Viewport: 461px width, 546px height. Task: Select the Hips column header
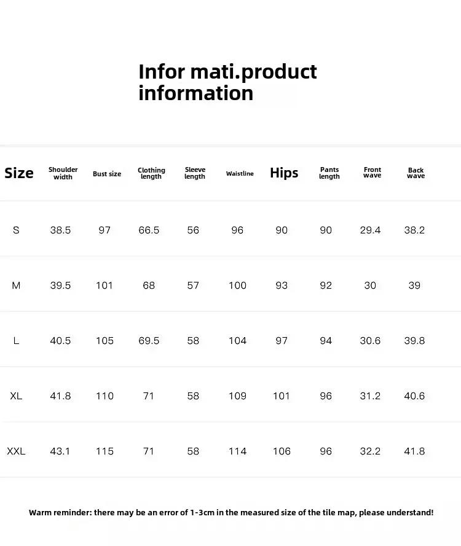pos(284,173)
